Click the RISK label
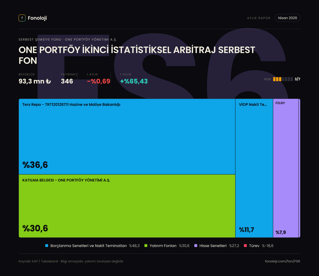 (x=268, y=79)
